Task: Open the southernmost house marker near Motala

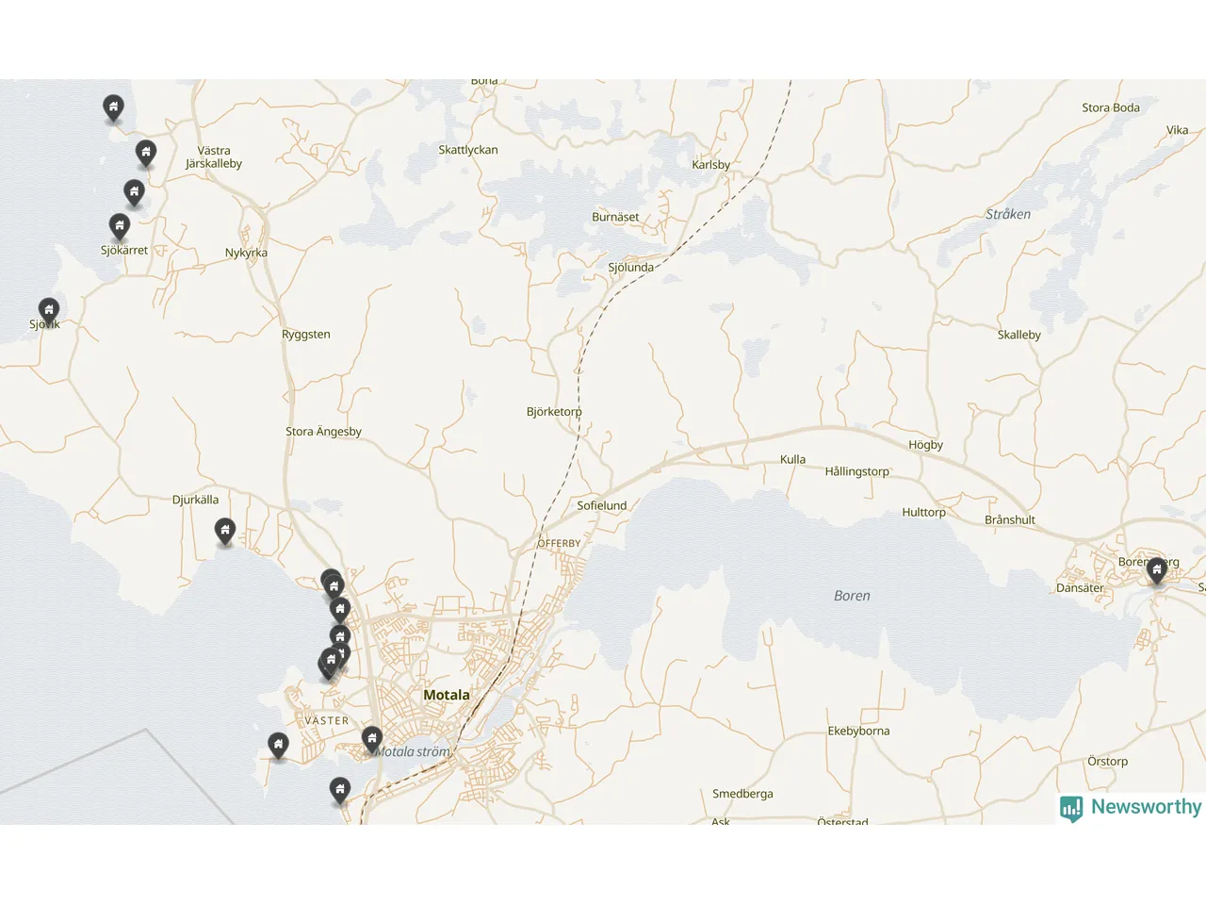Action: [340, 790]
